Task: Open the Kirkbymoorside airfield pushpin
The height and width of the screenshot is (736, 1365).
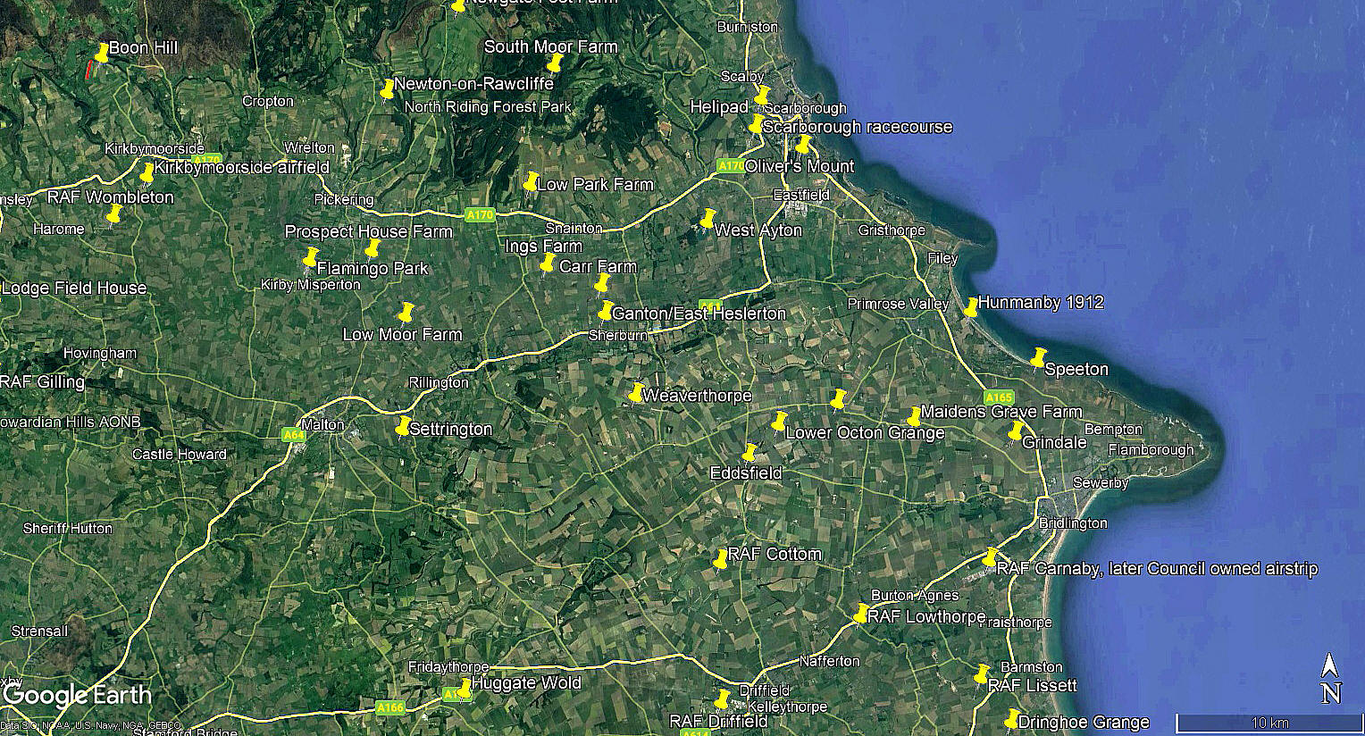Action: coord(147,172)
